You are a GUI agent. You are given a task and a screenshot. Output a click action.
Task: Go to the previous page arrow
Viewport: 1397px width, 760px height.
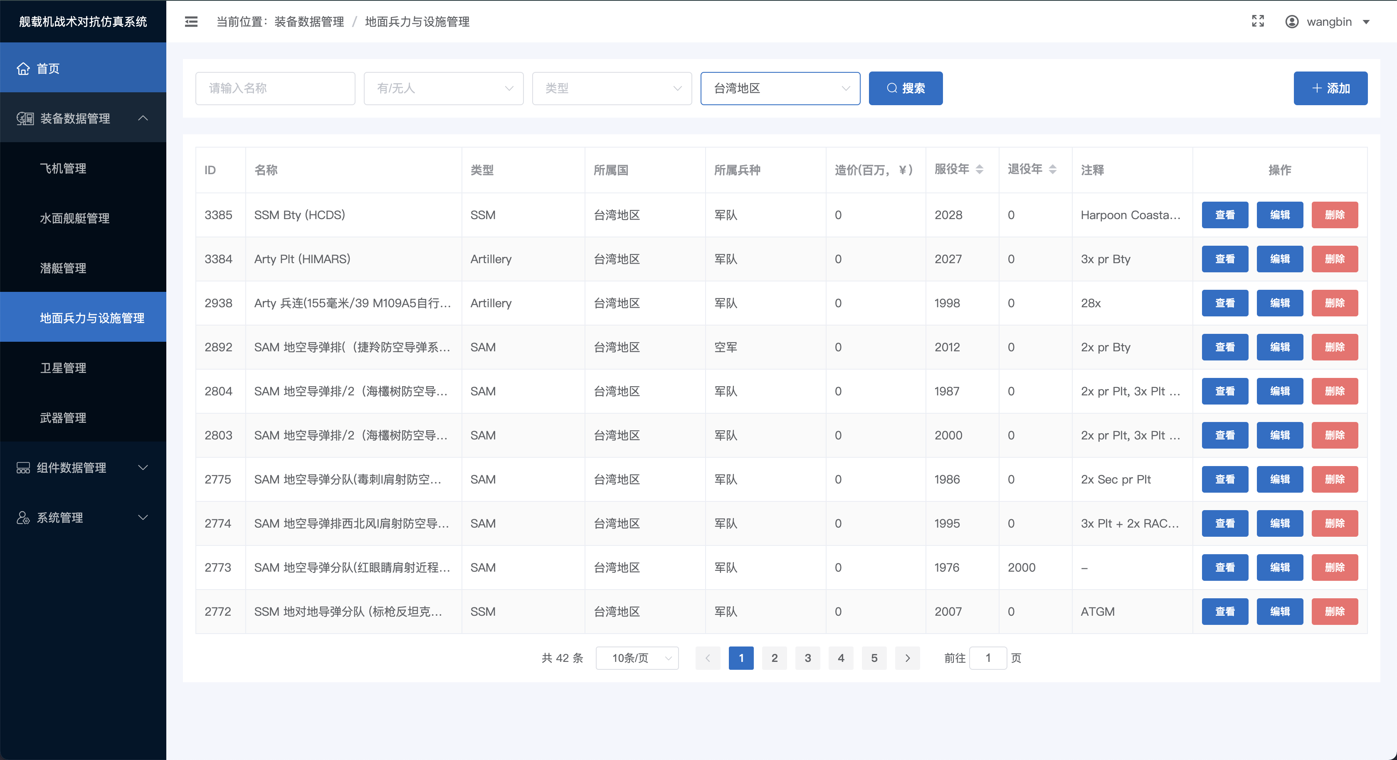click(x=708, y=658)
